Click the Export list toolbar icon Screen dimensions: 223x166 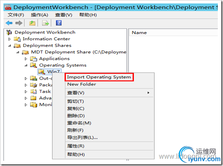click(x=46, y=23)
